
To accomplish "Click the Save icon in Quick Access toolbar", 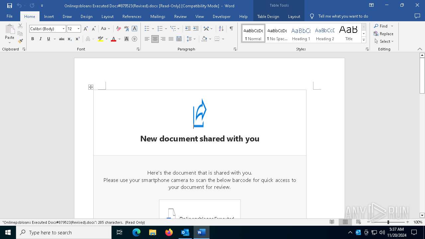I will click(x=9, y=6).
